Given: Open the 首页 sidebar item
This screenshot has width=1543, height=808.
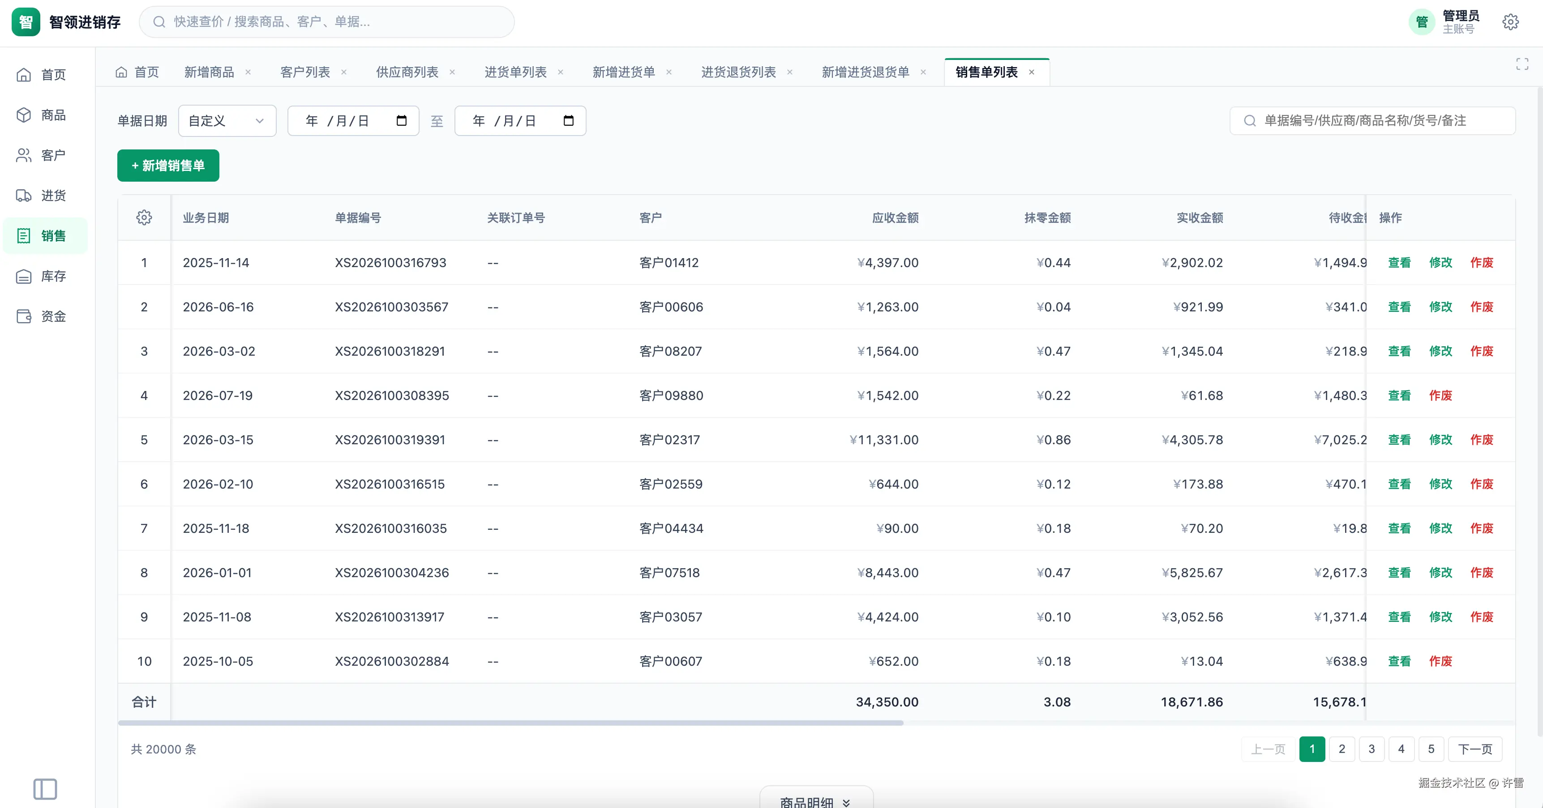Looking at the screenshot, I should coord(45,75).
